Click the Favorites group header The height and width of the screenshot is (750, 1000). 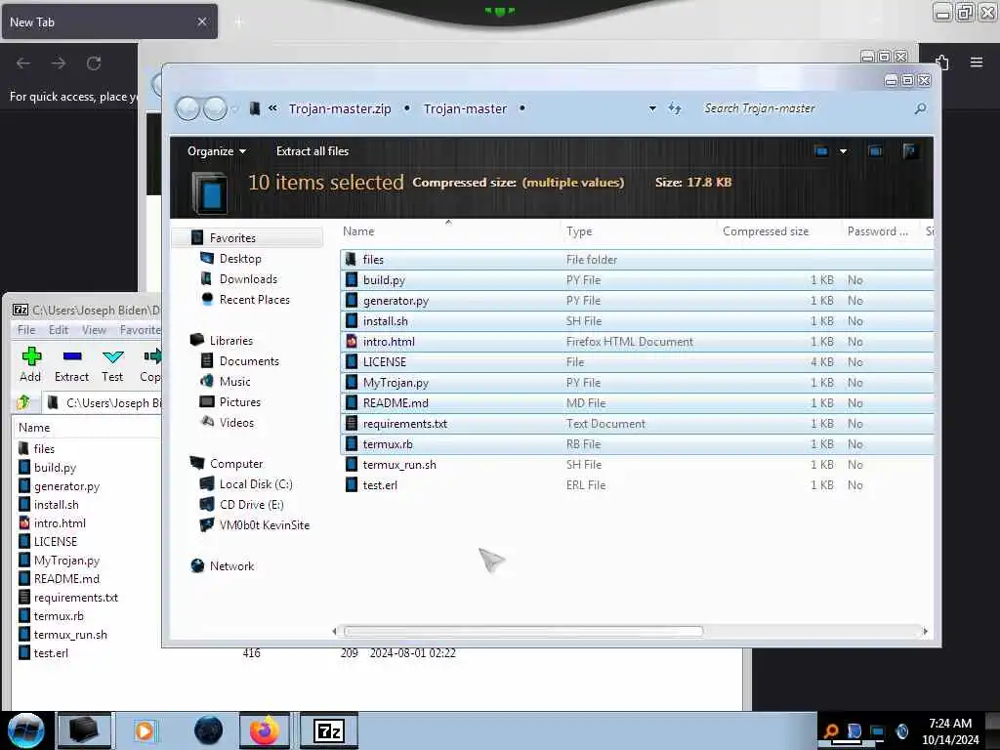247,238
